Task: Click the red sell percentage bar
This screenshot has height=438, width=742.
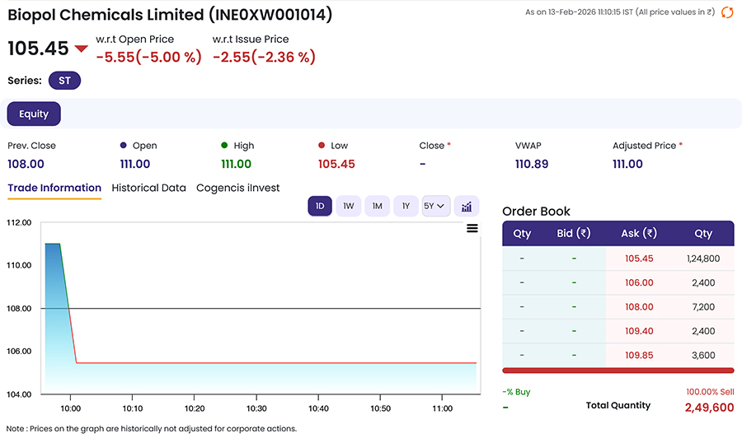Action: pyautogui.click(x=618, y=370)
